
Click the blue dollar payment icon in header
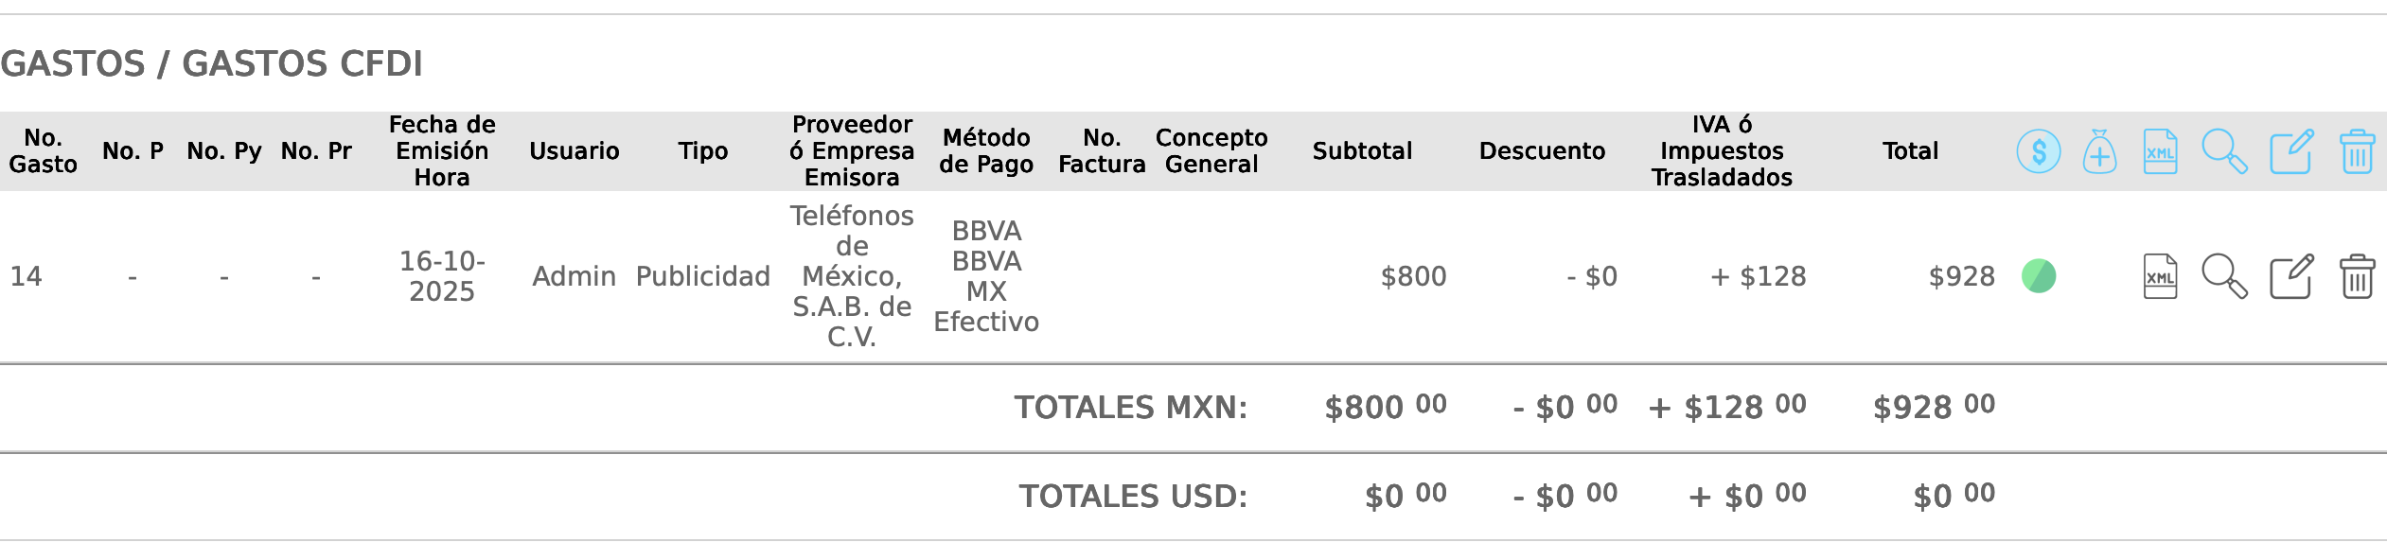(x=2038, y=151)
